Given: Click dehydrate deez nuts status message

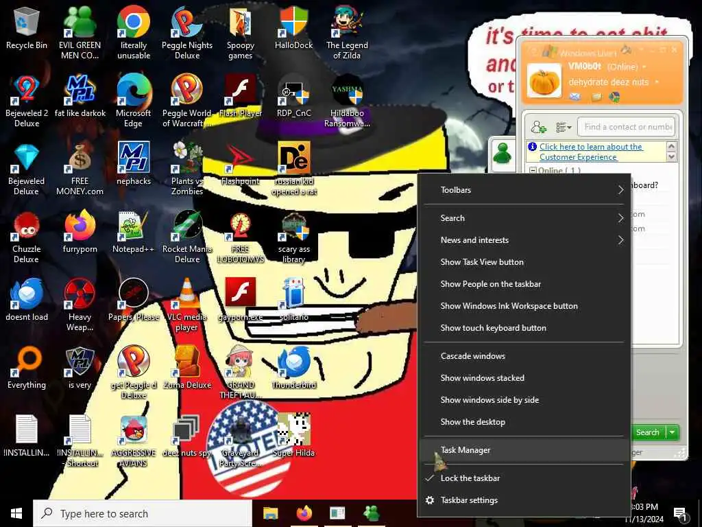Looking at the screenshot, I should [x=609, y=82].
